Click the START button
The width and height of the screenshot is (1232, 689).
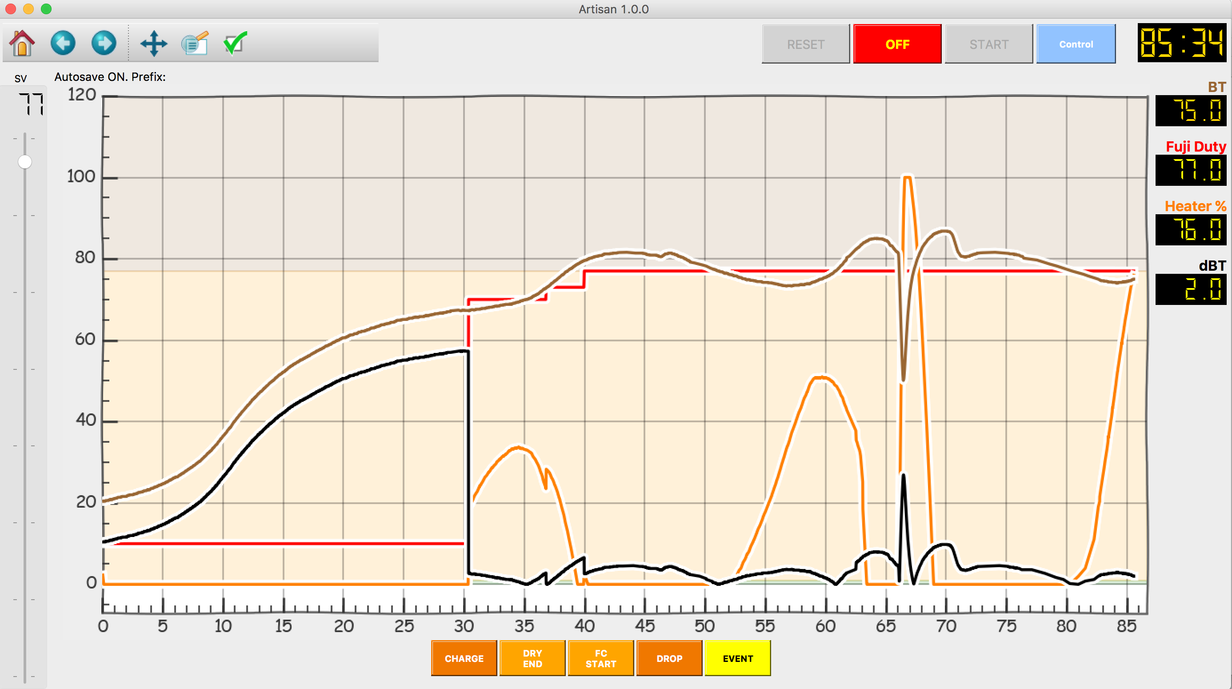click(988, 44)
